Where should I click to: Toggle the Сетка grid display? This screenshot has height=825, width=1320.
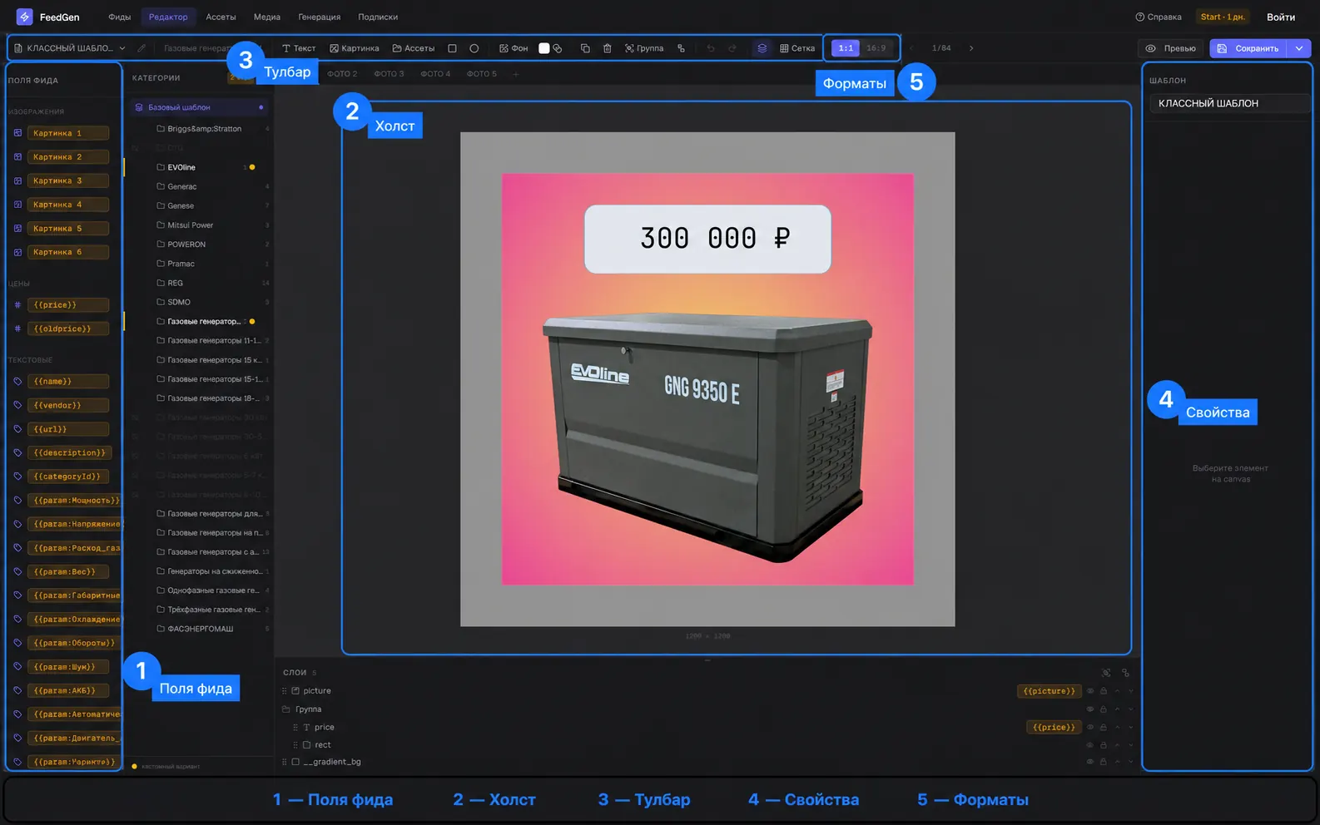point(797,48)
